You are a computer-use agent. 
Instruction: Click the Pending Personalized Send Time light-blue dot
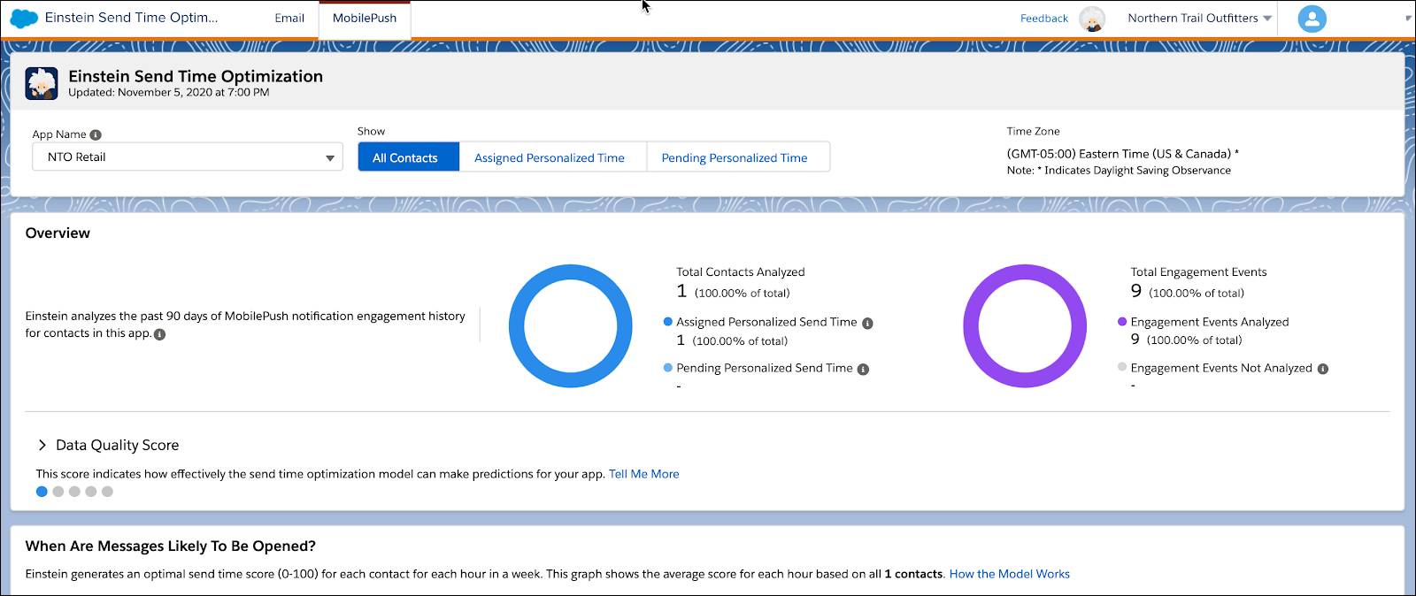(x=668, y=368)
